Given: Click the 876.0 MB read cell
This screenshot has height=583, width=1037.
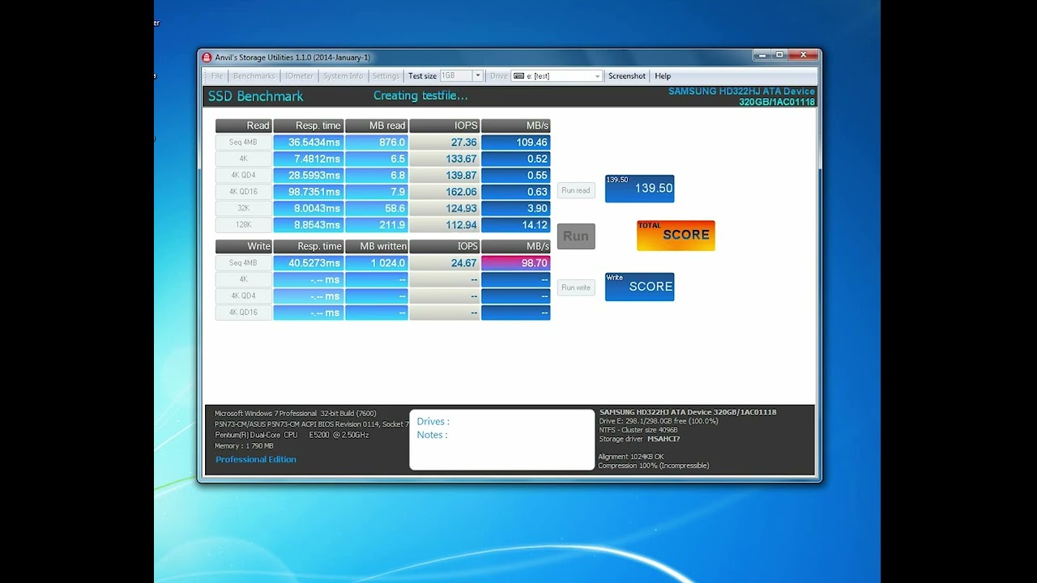Looking at the screenshot, I should tap(377, 143).
